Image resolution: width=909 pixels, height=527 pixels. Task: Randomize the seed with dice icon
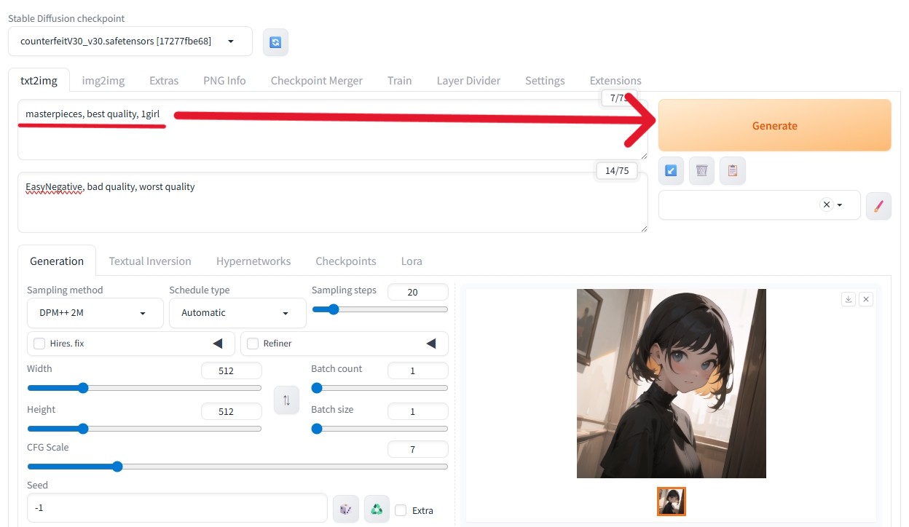(x=346, y=509)
